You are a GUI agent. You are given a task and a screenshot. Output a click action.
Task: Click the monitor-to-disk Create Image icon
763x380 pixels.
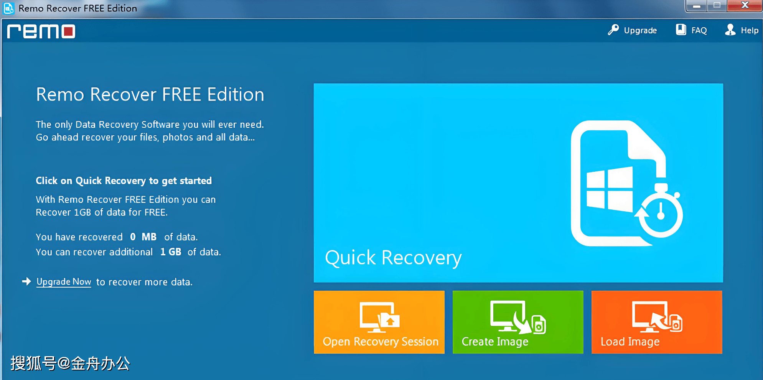pyautogui.click(x=518, y=317)
